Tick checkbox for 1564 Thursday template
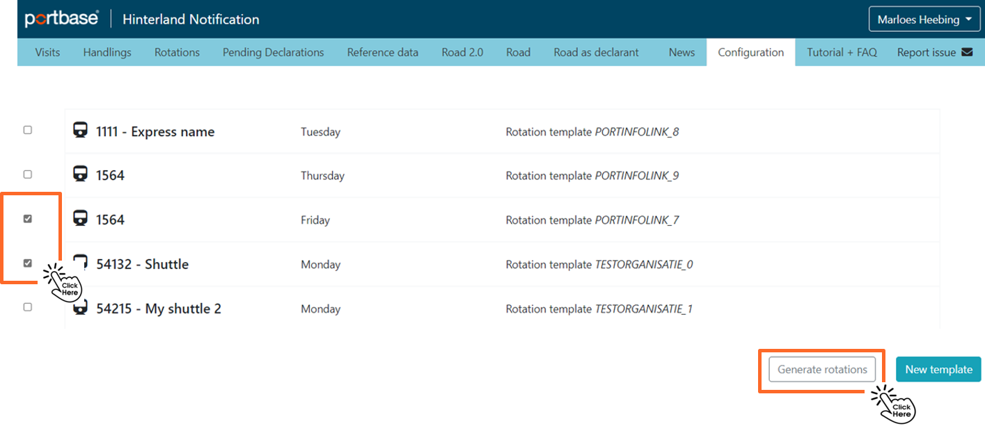 pyautogui.click(x=28, y=174)
